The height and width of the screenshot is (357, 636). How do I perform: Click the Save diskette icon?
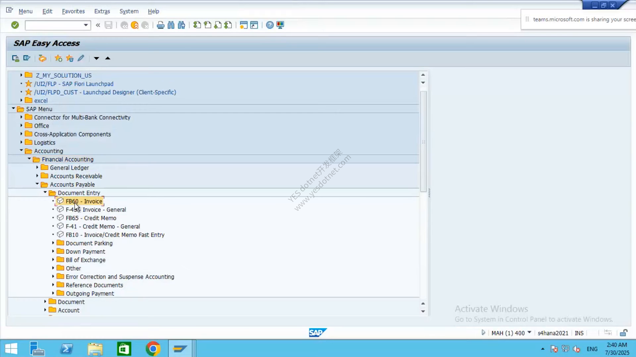click(108, 25)
